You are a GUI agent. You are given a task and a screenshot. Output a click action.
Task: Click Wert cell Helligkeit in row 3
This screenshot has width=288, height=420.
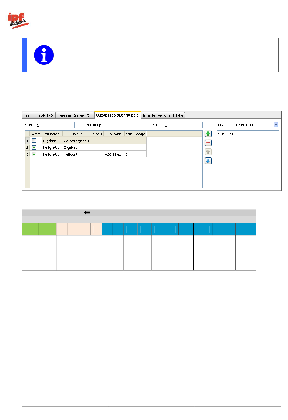click(77, 154)
